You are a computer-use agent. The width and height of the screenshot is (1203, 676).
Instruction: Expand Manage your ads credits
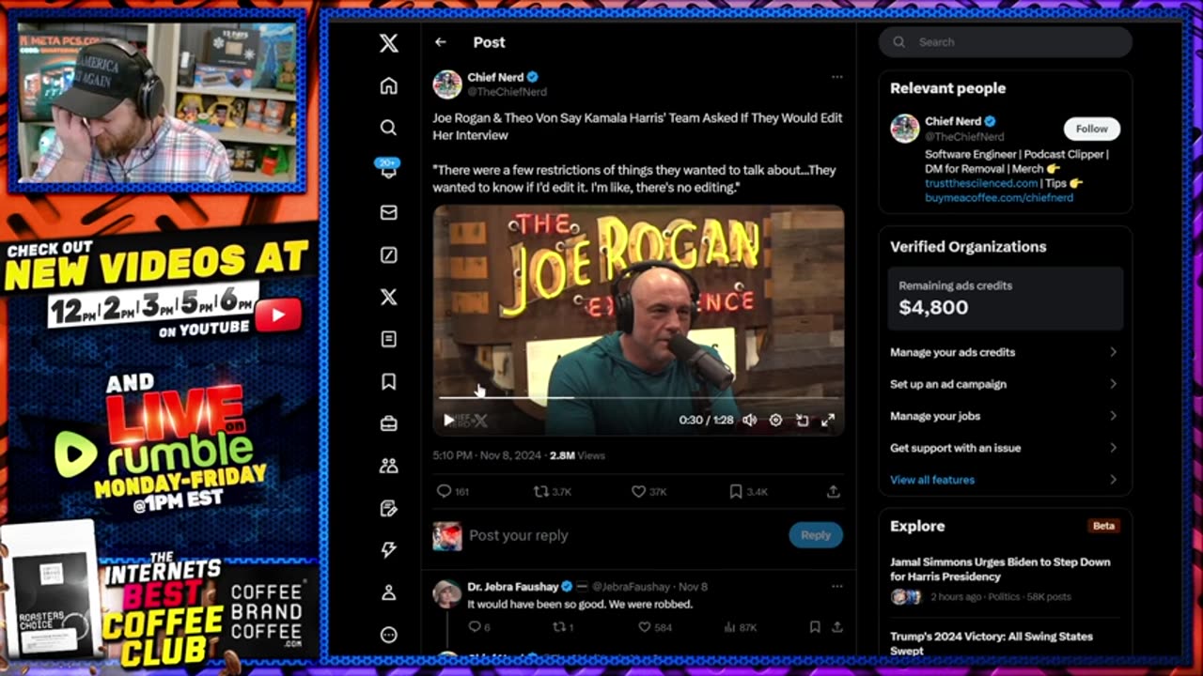(x=1005, y=352)
